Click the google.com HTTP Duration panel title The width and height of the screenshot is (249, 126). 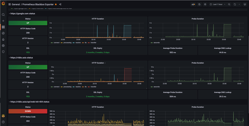click(98, 19)
